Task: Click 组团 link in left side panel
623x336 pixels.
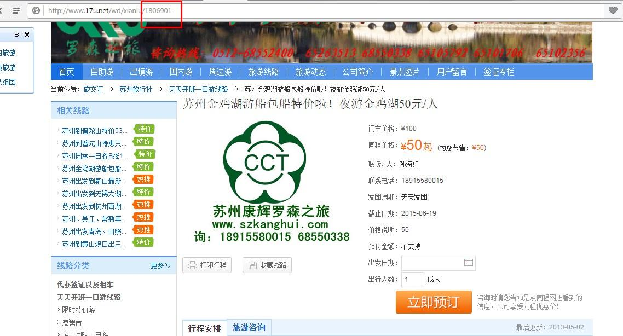Action: point(8,82)
